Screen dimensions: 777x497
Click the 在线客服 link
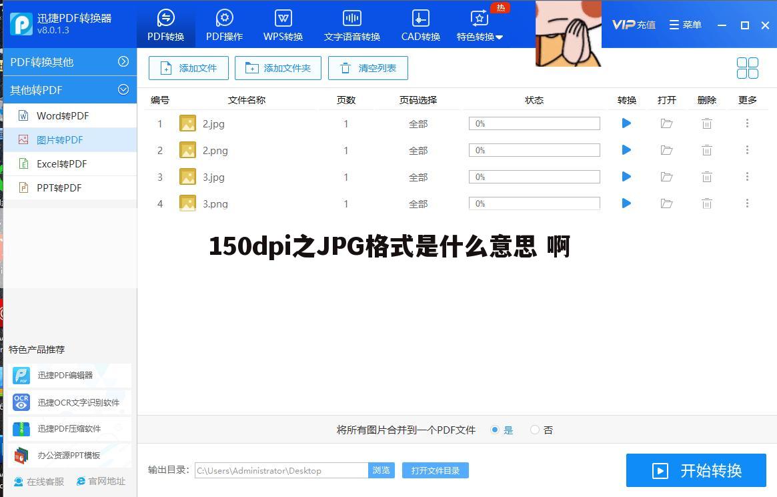point(39,481)
